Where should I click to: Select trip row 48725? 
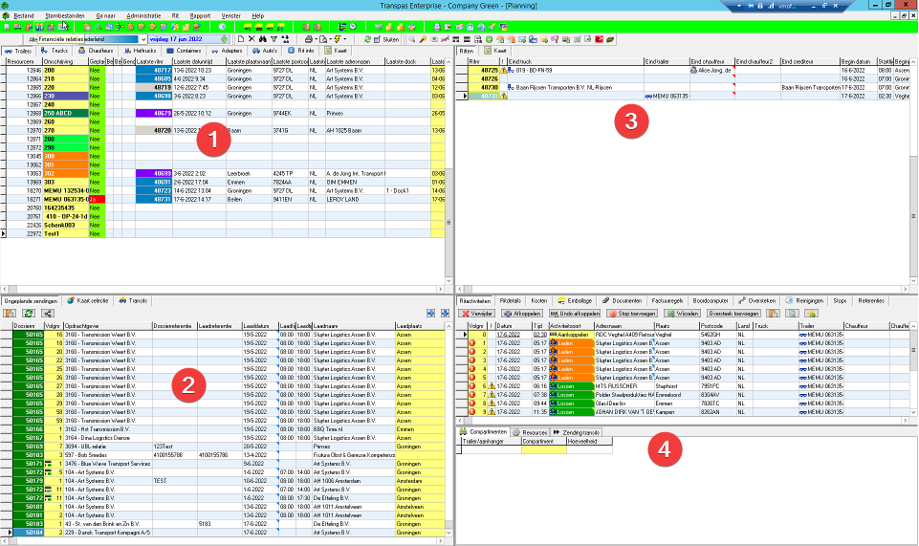coord(683,70)
